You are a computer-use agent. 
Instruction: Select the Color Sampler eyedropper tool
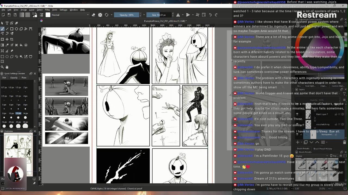(7, 45)
